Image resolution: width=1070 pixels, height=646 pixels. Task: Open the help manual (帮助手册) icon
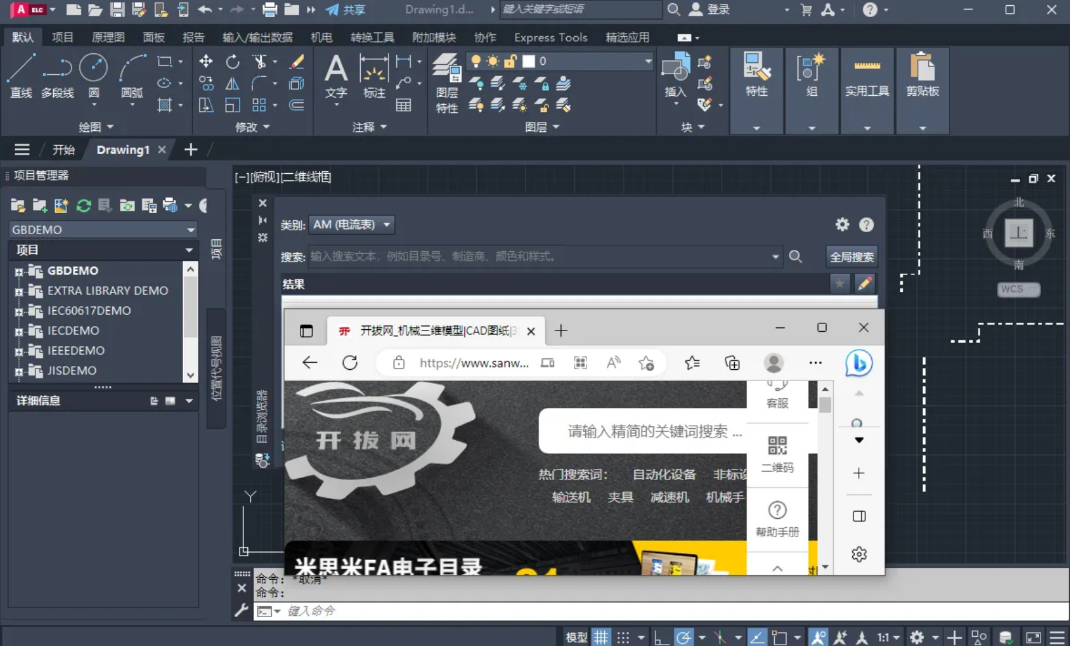click(x=777, y=519)
